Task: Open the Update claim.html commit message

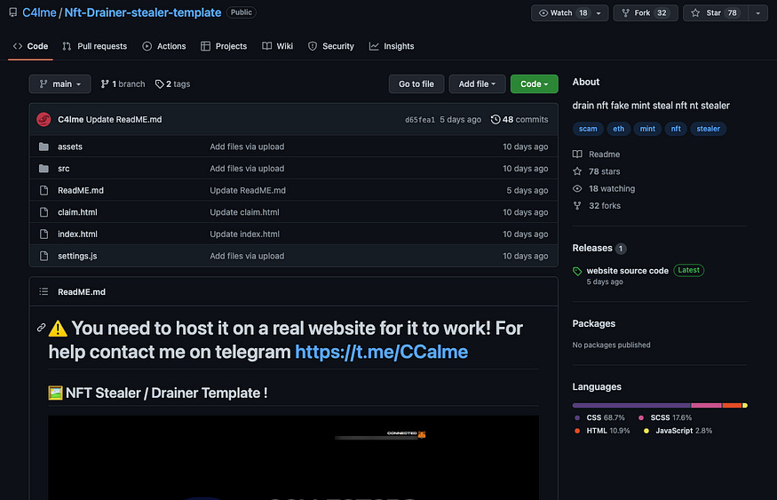Action: pyautogui.click(x=244, y=212)
